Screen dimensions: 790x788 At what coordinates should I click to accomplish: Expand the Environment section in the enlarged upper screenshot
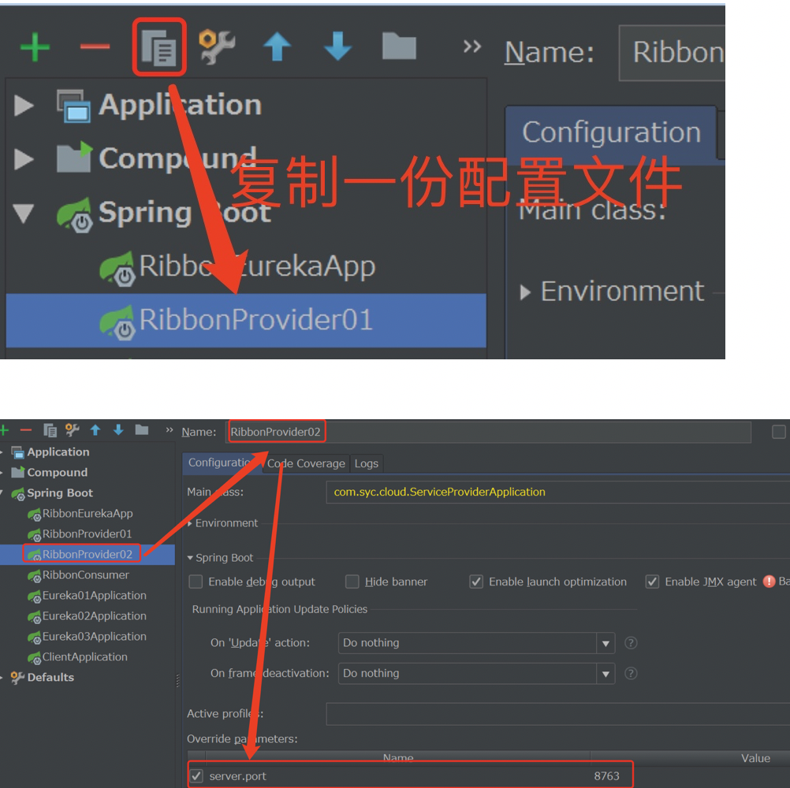525,292
